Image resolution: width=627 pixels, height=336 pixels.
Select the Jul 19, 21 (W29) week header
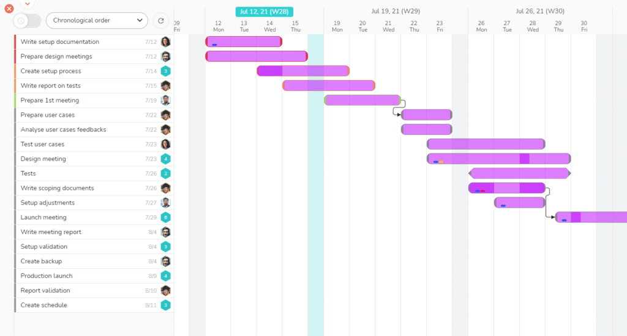(x=396, y=12)
